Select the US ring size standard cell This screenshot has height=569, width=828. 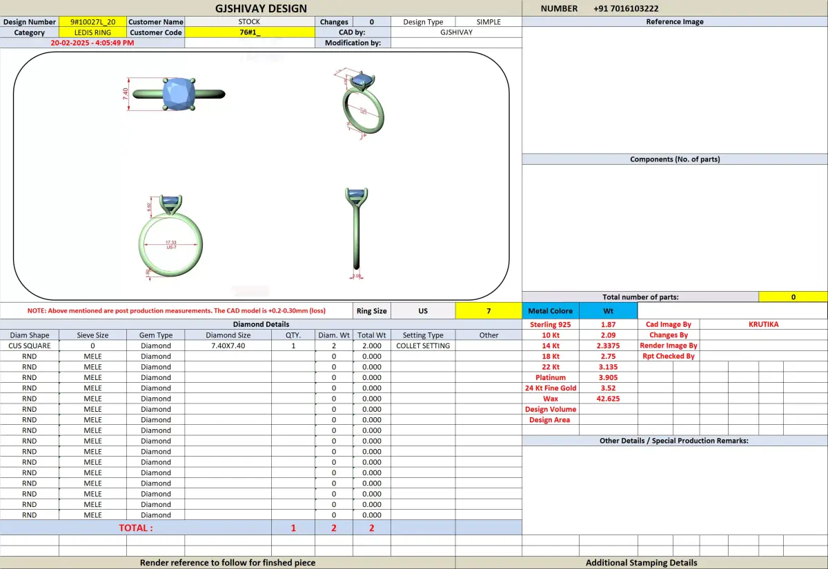(x=423, y=311)
